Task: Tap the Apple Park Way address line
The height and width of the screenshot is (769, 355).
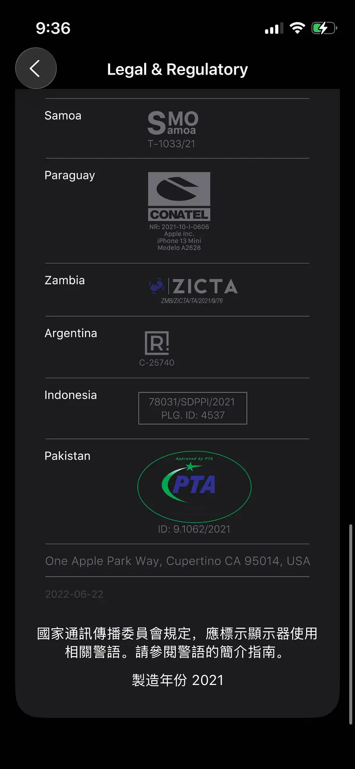Action: pyautogui.click(x=177, y=561)
